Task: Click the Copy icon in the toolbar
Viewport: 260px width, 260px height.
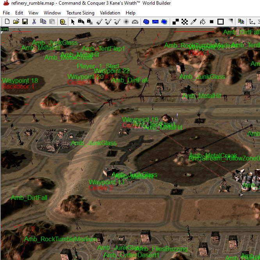Action: coord(43,21)
